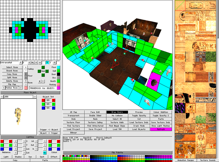The height and width of the screenshot is (162, 219).
Task: Click the EntranceHall room name field
Action: (x=10, y=63)
